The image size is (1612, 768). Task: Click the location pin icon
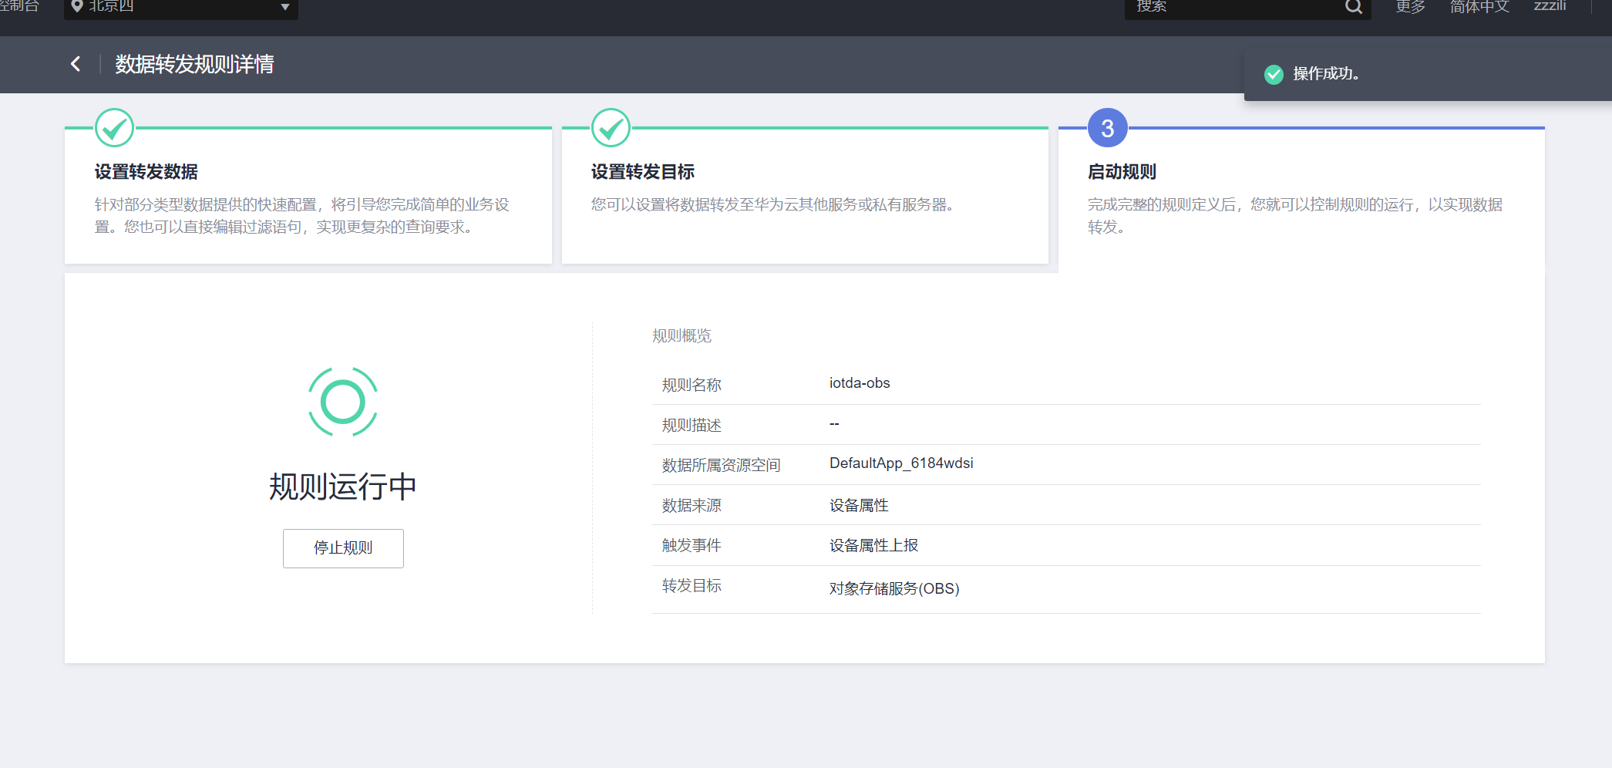tap(77, 6)
